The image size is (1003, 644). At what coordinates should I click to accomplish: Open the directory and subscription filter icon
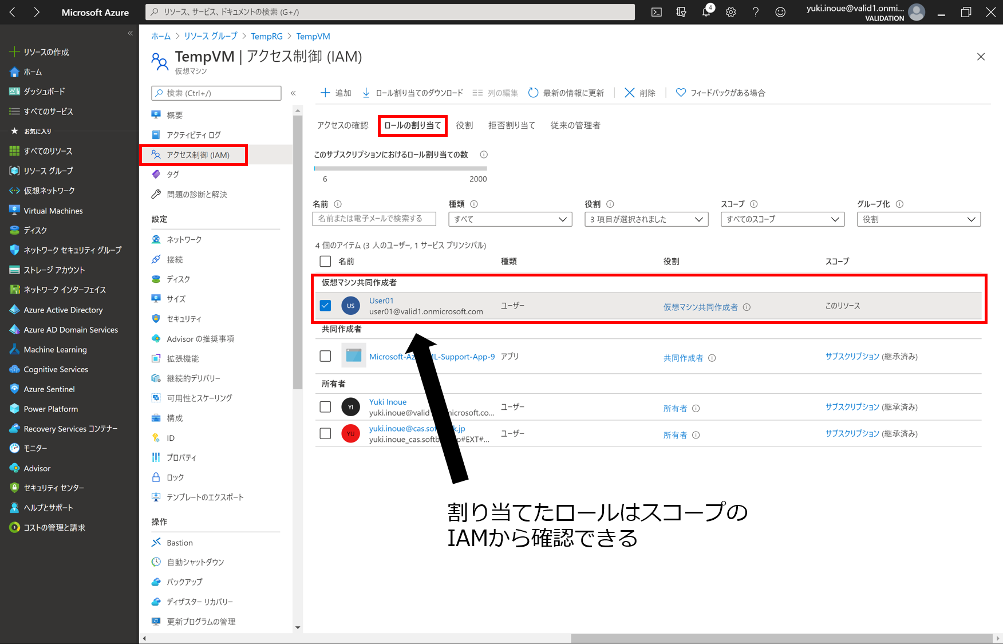coord(681,12)
